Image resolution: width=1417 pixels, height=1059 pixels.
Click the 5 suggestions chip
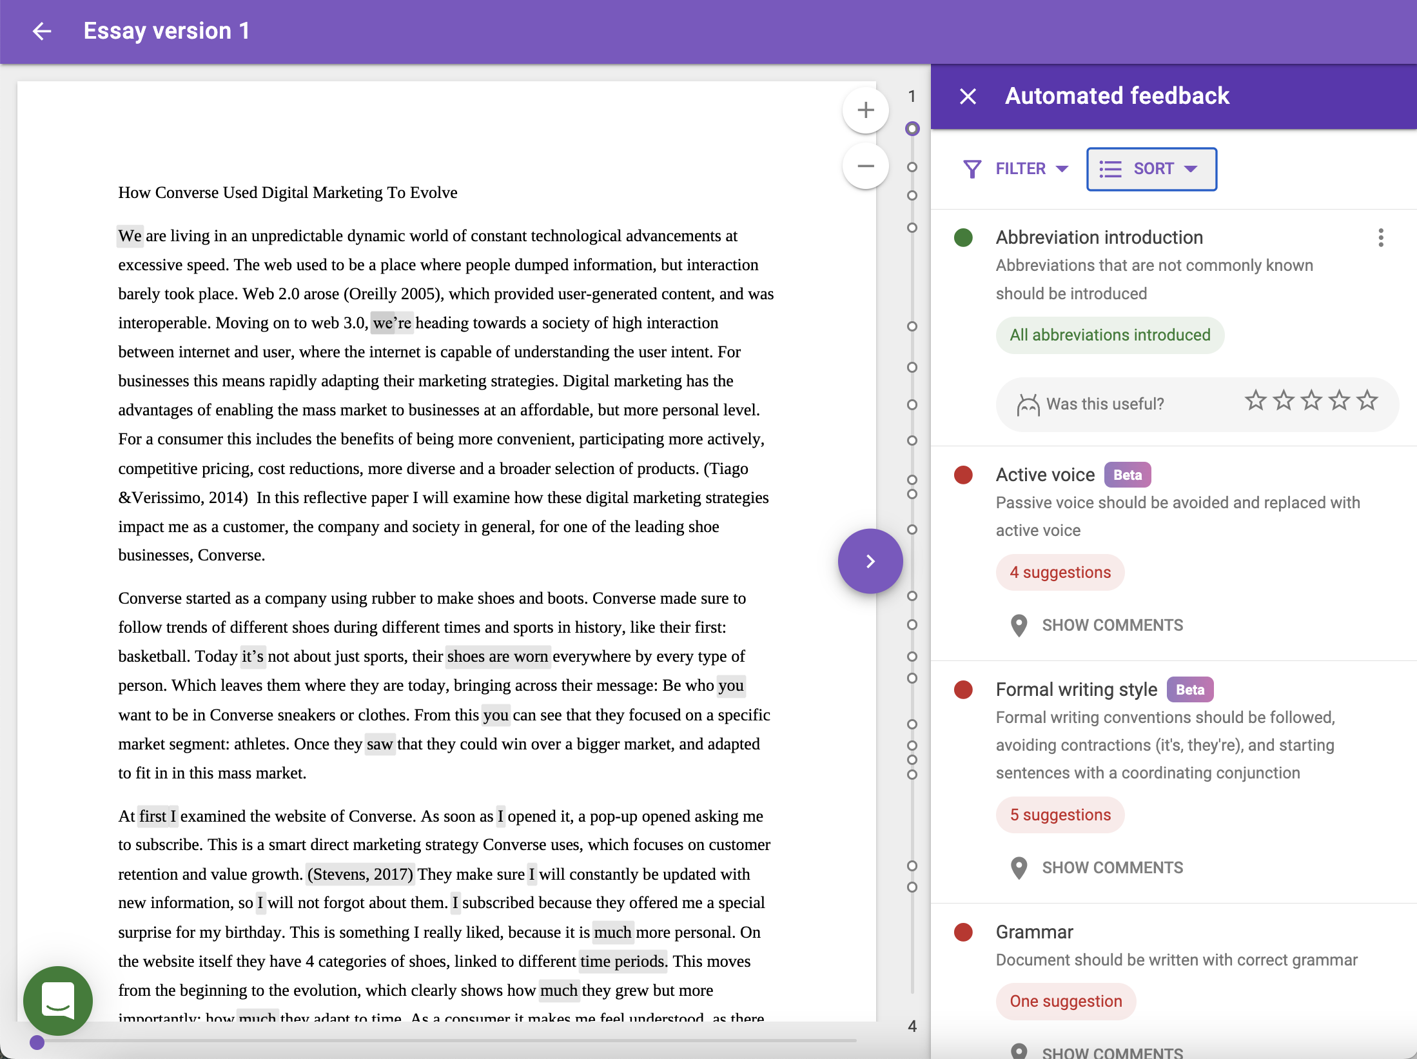[x=1060, y=815]
